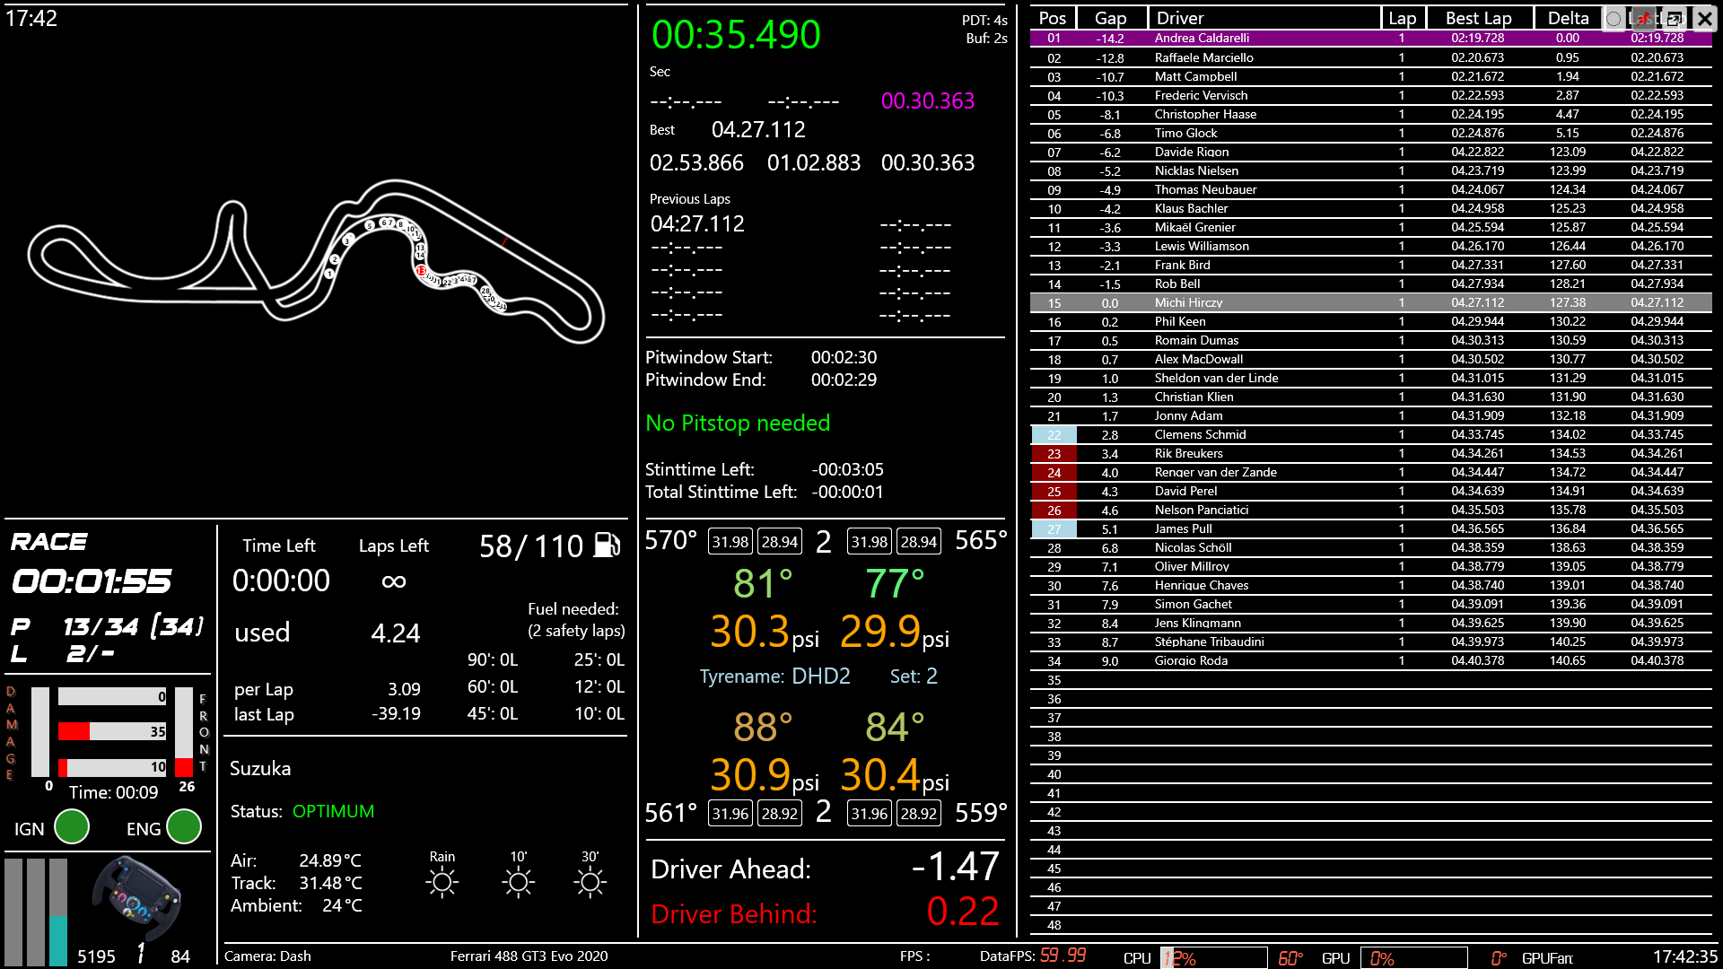Click the 10' forecast sun icon
This screenshot has height=969, width=1723.
(x=518, y=883)
